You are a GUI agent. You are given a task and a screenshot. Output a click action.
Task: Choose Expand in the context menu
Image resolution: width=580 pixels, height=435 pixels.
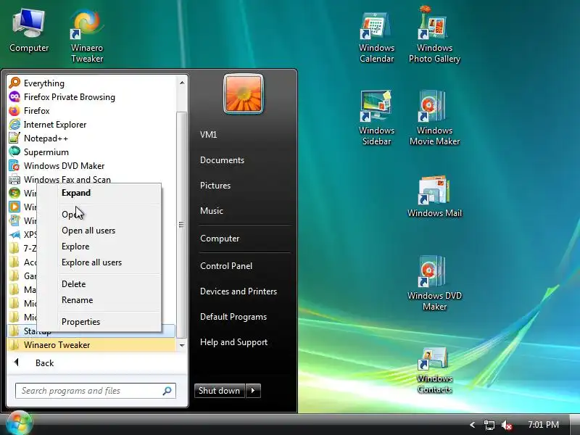click(99, 193)
